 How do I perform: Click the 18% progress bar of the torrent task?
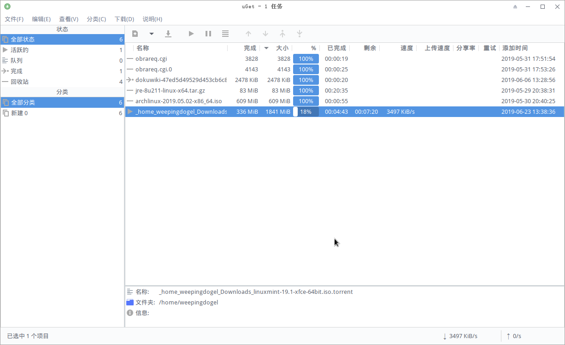click(x=306, y=111)
